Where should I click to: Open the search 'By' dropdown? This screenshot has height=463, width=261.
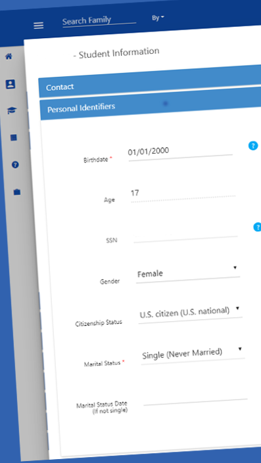(x=158, y=18)
